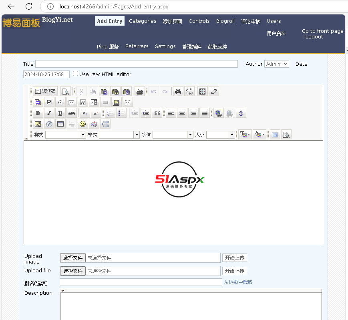This screenshot has height=320, width=348.
Task: Open the Author dropdown showing Admin
Action: (277, 64)
